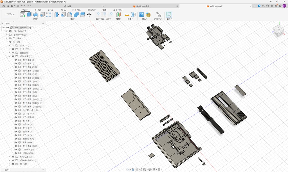Hide the uMSX_open v3 root component

point(8,27)
